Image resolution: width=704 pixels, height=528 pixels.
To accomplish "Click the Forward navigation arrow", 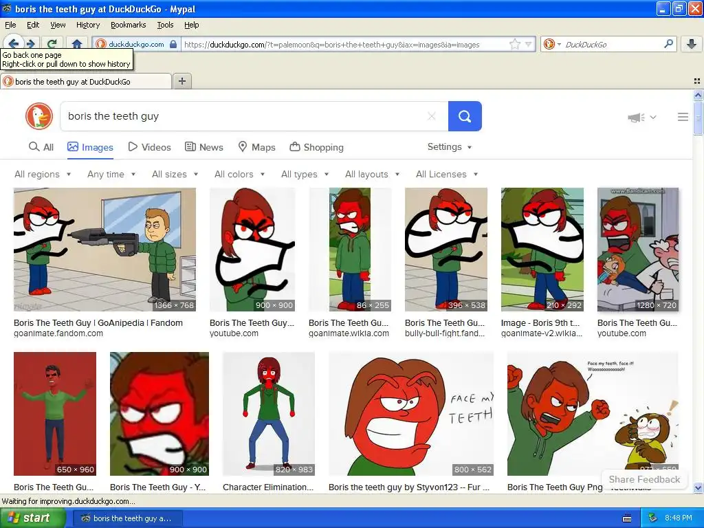I will coord(30,44).
